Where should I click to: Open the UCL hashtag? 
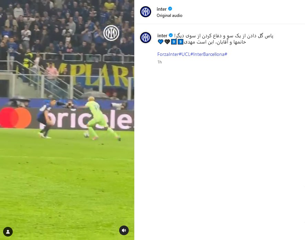(x=187, y=54)
